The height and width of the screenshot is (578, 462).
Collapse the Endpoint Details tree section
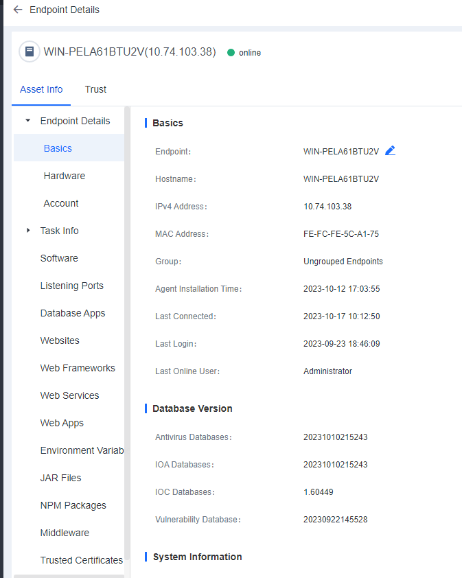coord(28,121)
